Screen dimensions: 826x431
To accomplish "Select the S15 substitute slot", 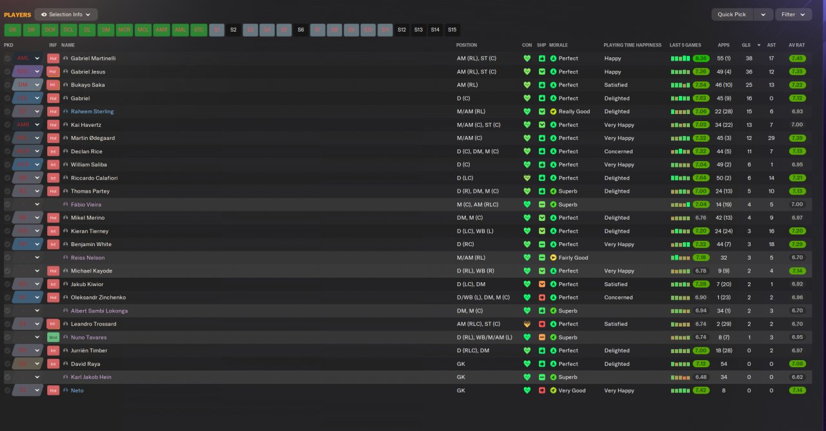I will tap(452, 30).
